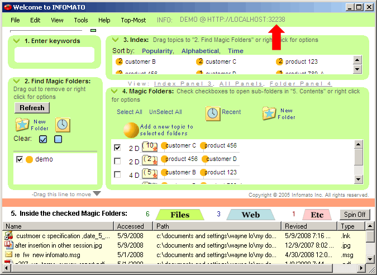Click the jpg icon for after insertion file
The image size is (377, 275).
point(8,245)
